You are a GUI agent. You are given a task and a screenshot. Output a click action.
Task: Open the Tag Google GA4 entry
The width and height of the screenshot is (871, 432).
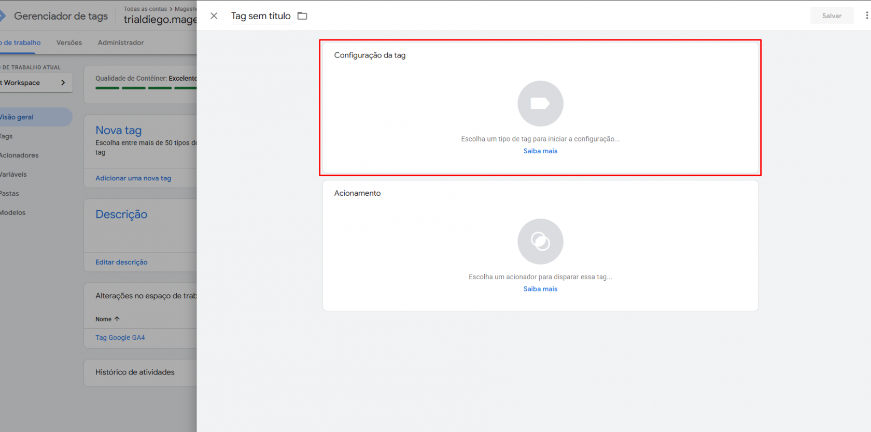click(120, 338)
